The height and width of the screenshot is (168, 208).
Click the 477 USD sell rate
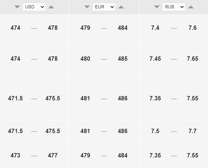(53, 155)
